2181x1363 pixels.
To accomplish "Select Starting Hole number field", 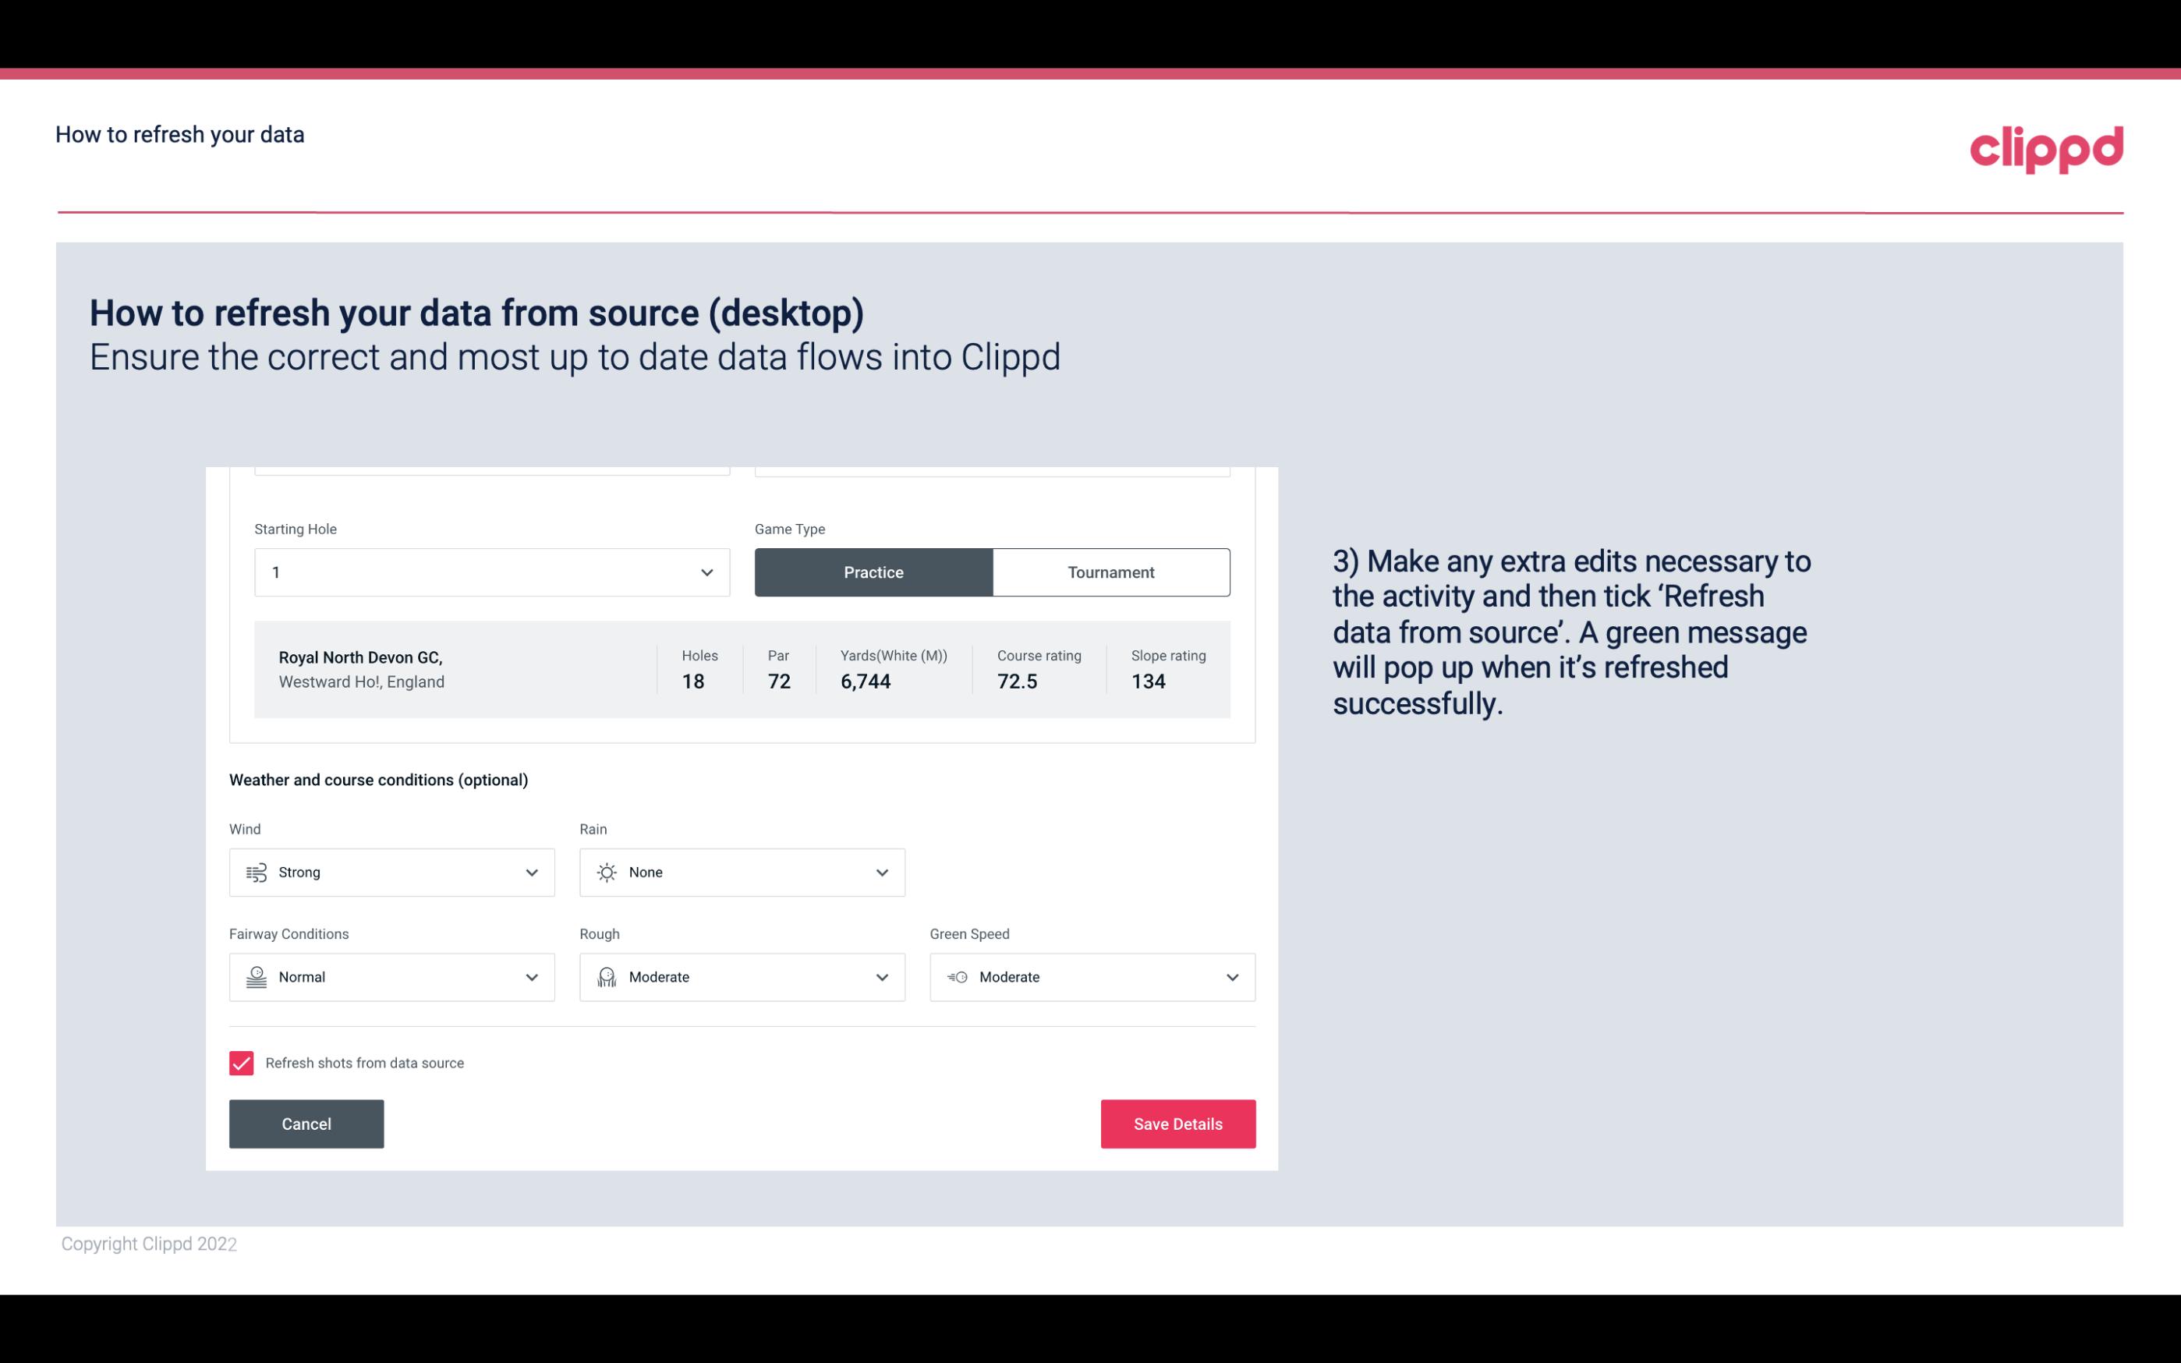I will (x=491, y=572).
